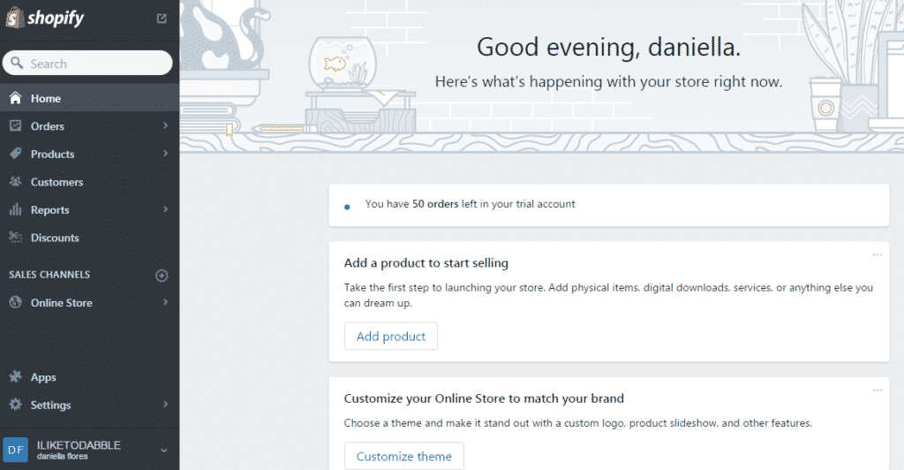Click the search magnifier icon
Image resolution: width=904 pixels, height=470 pixels.
click(17, 62)
